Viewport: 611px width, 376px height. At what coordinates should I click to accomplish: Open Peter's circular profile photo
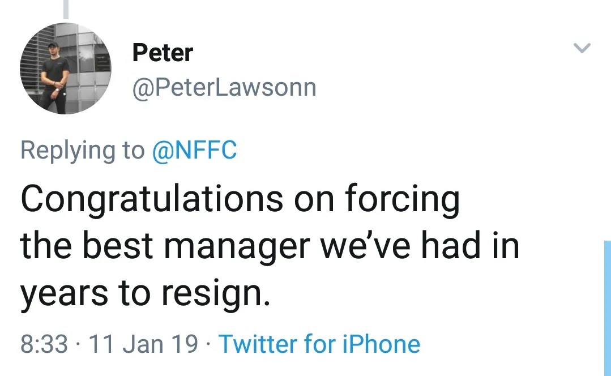click(x=65, y=69)
